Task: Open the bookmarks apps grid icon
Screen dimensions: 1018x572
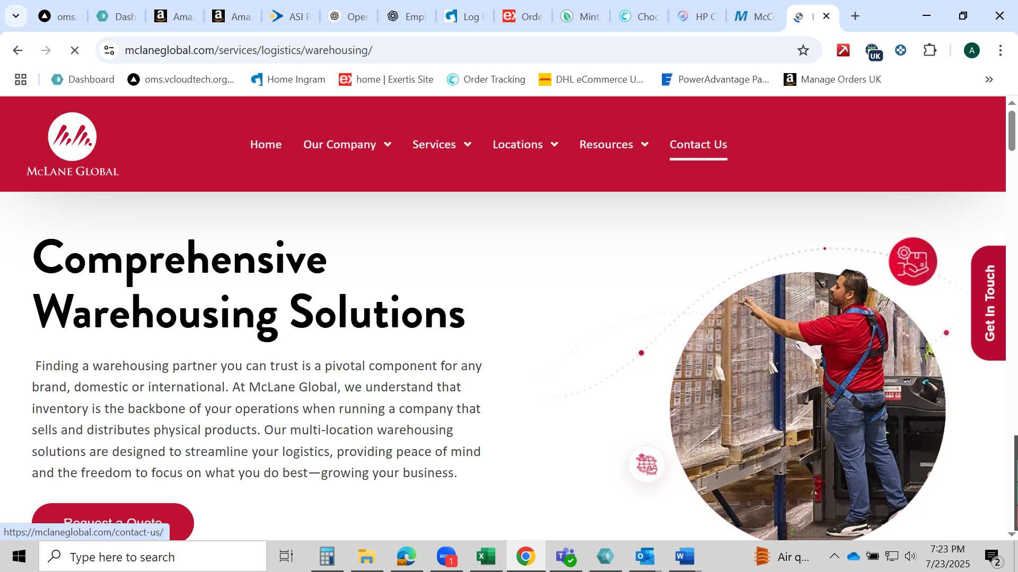Action: point(21,79)
